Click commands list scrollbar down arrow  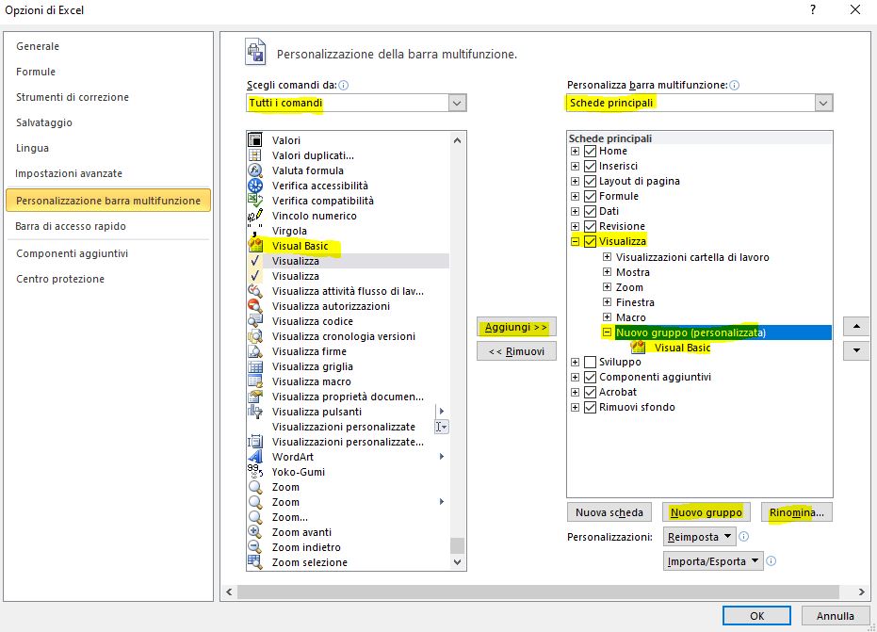coord(457,562)
